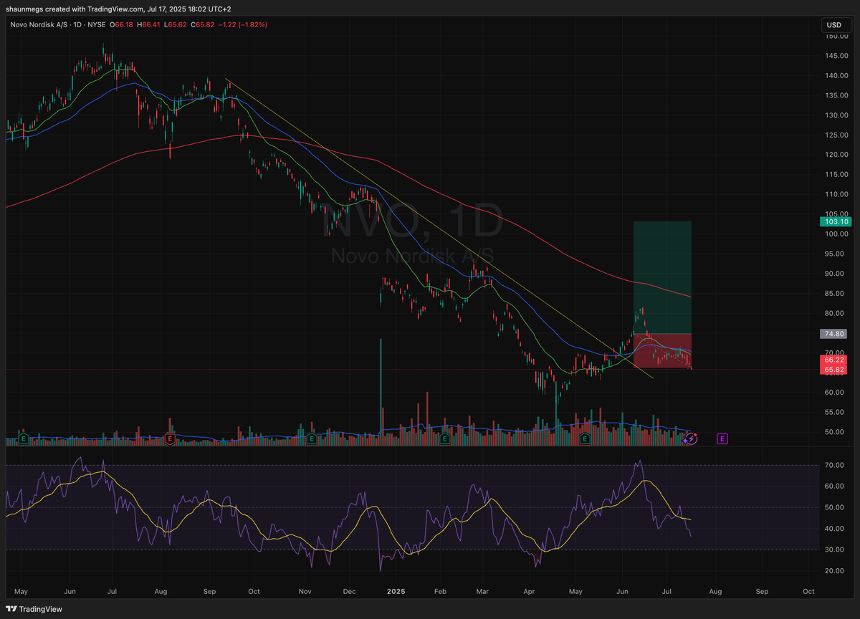Screen dimensions: 860x619
Task: Select the yellow descending trendline
Action: (439, 228)
